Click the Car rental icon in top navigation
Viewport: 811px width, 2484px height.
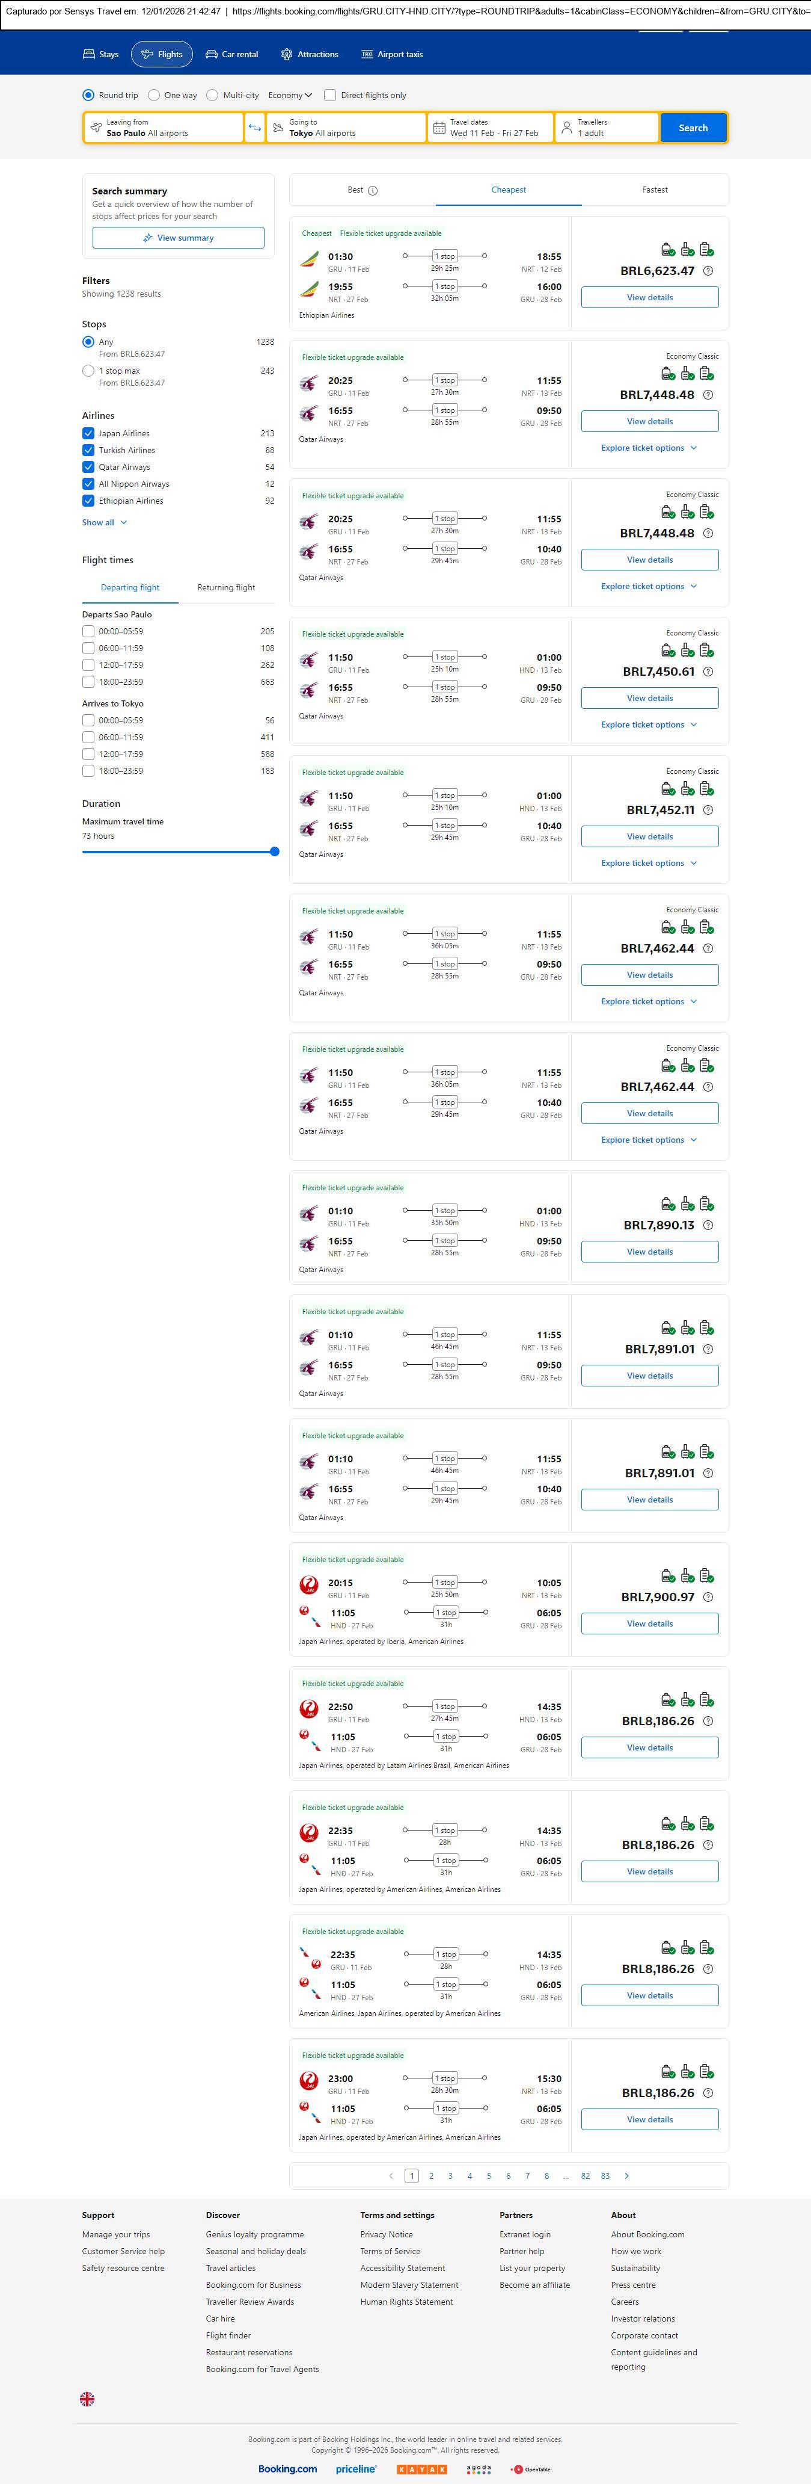tap(211, 55)
